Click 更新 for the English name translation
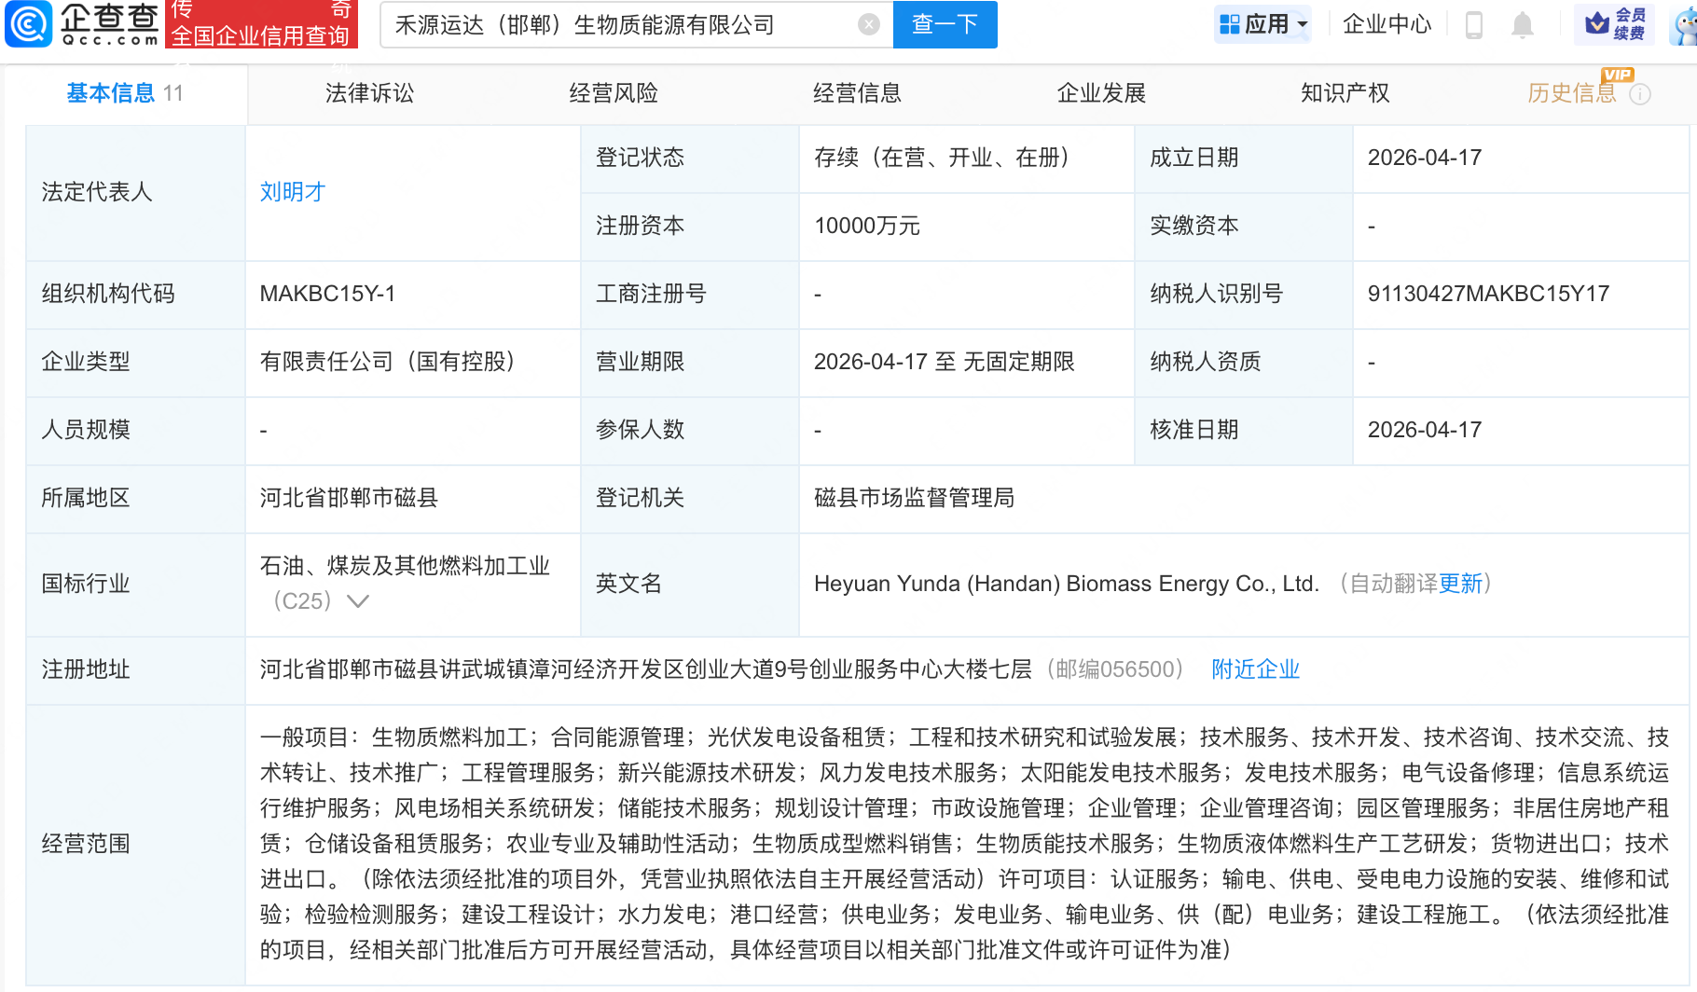The height and width of the screenshot is (992, 1697). (1460, 584)
